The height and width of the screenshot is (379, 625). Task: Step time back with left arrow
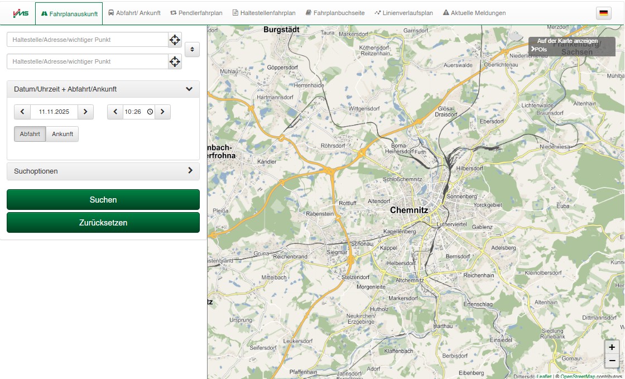coord(116,112)
